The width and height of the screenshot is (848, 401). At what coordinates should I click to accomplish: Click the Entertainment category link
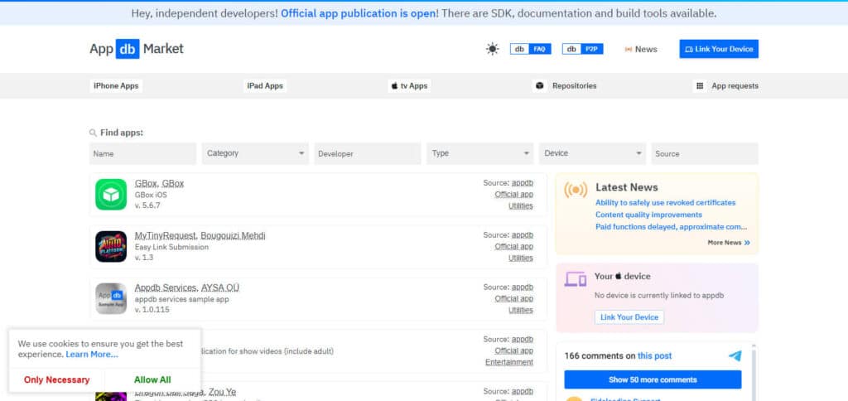click(509, 362)
